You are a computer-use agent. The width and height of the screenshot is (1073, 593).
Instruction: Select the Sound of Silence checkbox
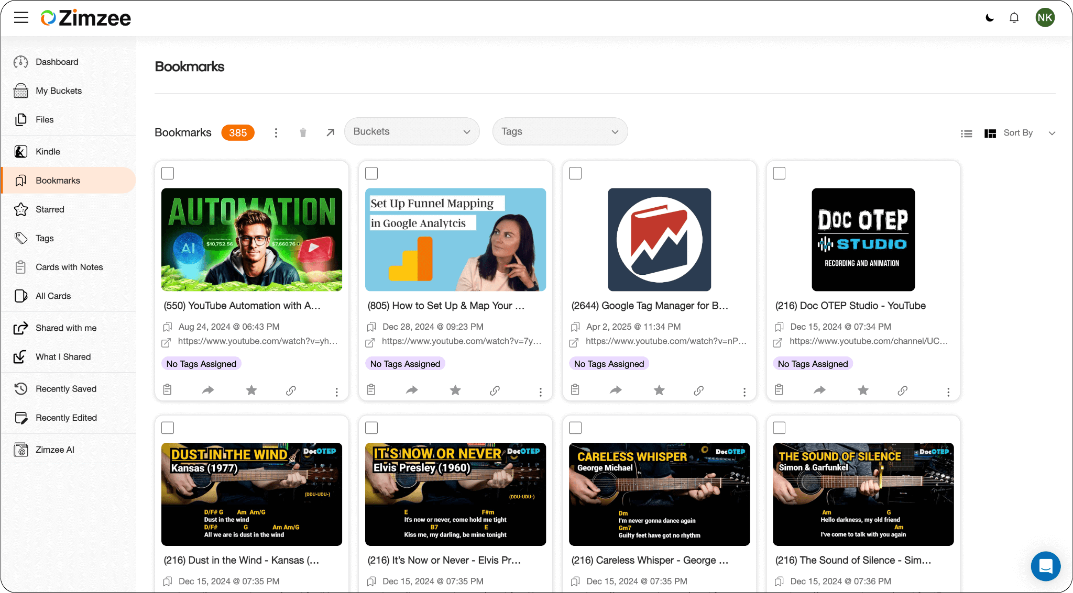[x=780, y=428]
